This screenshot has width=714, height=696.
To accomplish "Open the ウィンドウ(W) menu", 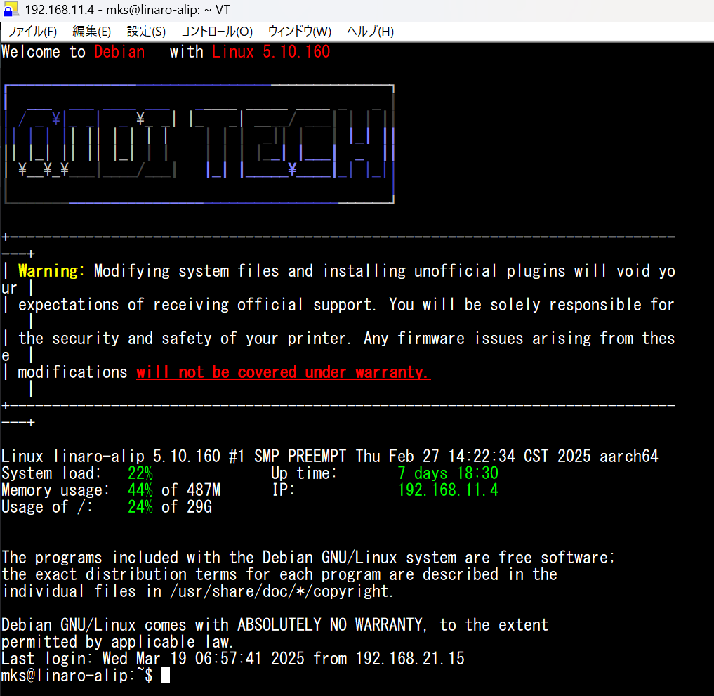I will click(x=299, y=32).
